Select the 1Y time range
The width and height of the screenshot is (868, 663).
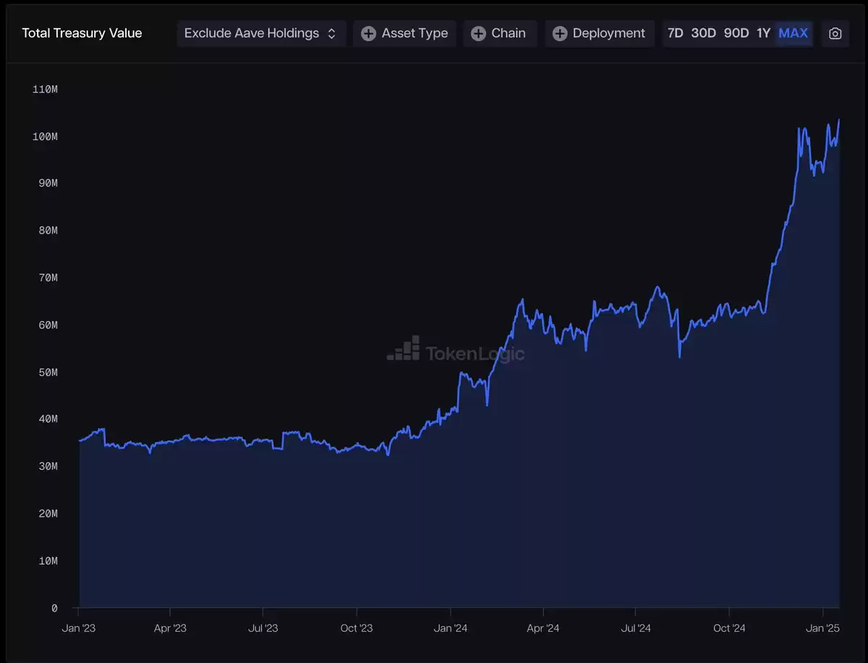point(763,33)
